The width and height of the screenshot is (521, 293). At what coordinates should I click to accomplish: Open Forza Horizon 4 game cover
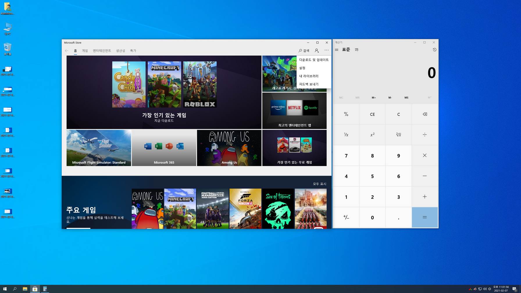click(x=245, y=209)
